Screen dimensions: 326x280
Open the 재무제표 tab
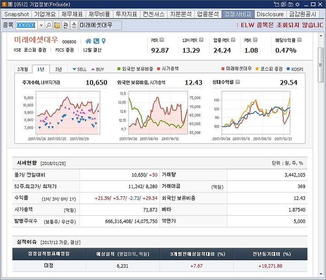[72, 14]
